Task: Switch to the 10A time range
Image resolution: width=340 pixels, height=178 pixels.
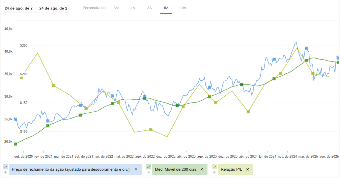Action: (183, 8)
